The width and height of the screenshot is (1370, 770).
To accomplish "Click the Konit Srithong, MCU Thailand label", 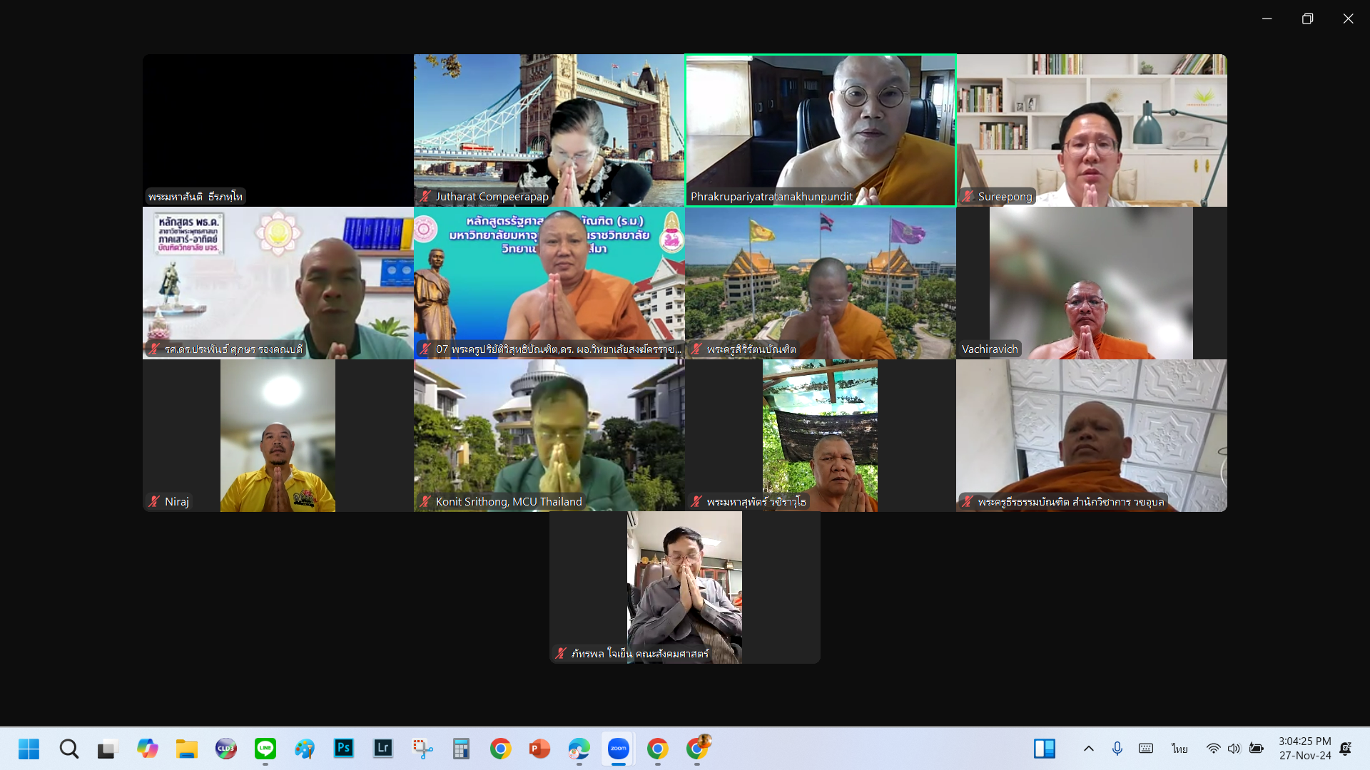I will [509, 502].
